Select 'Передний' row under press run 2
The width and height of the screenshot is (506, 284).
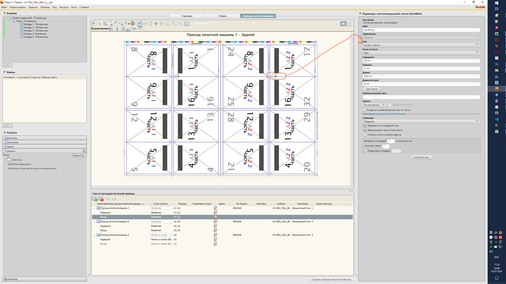pos(105,226)
